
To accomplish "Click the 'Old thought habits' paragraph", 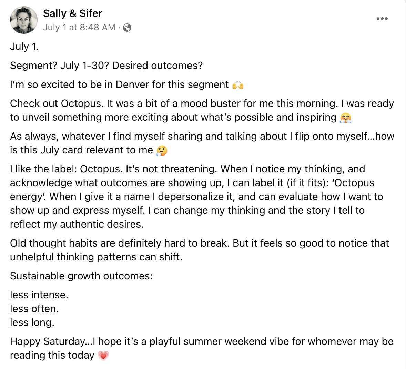I will tap(199, 250).
